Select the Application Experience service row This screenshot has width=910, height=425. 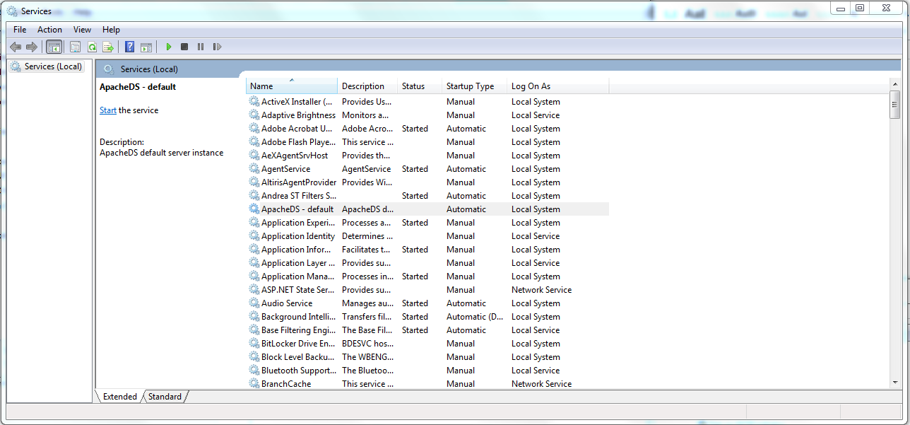(427, 223)
